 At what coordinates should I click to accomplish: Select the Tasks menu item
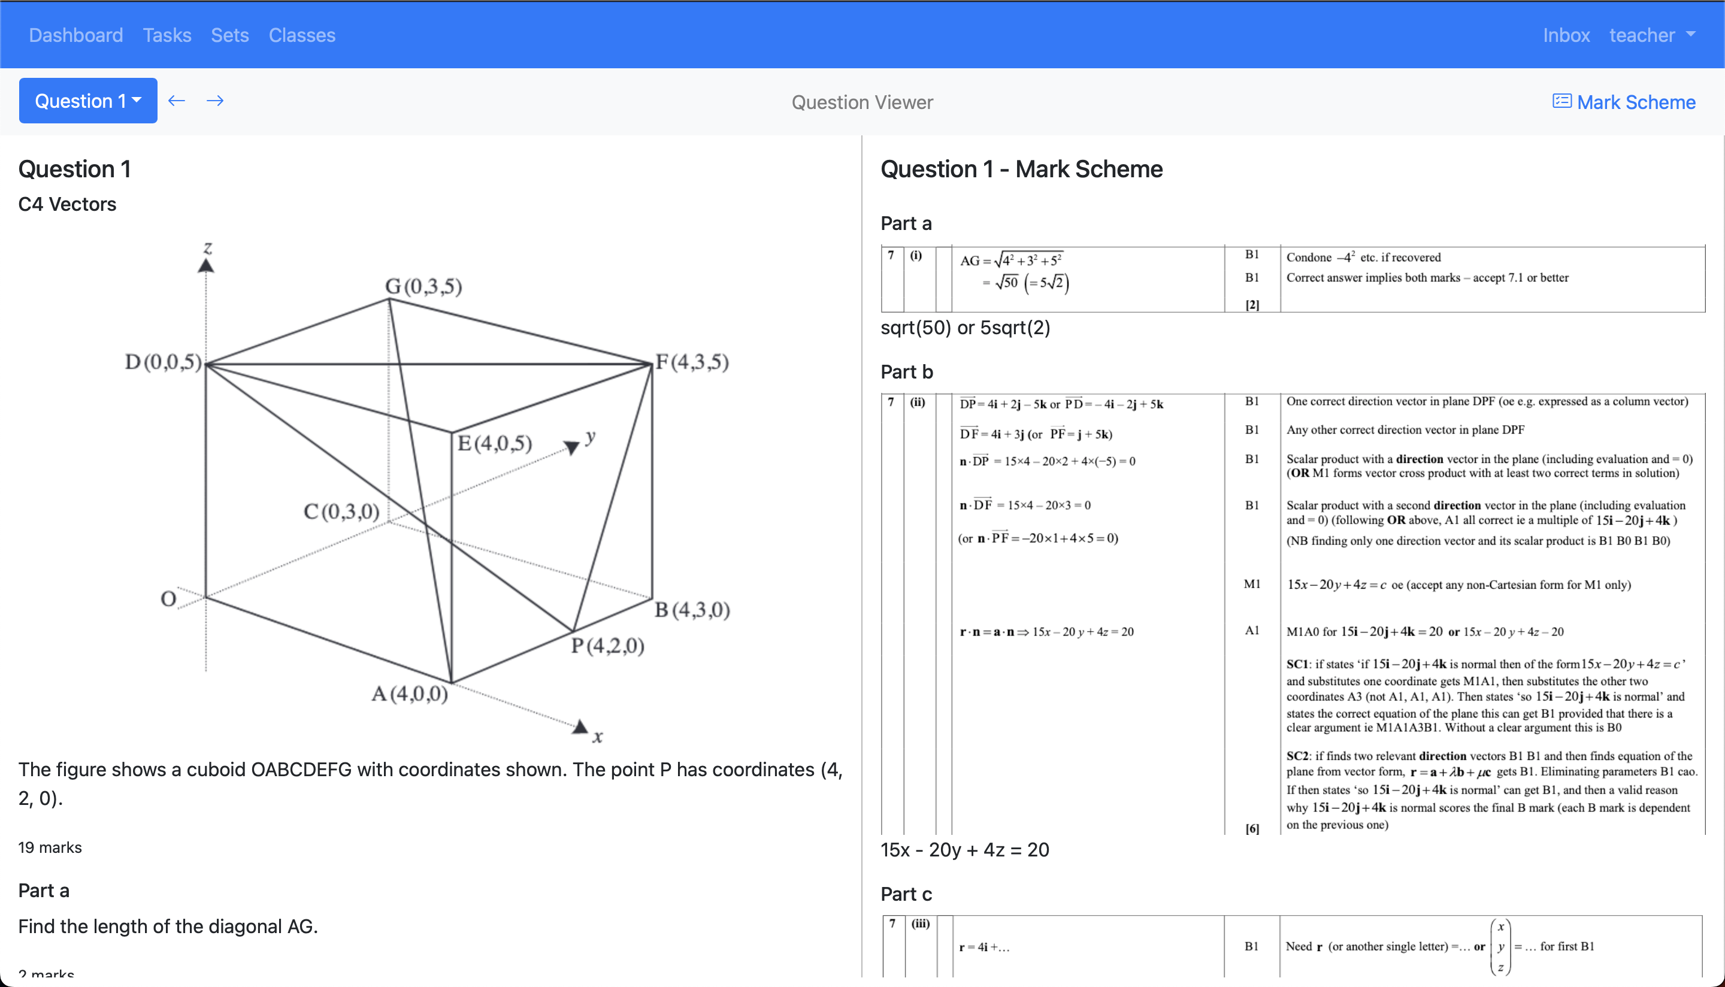click(167, 34)
